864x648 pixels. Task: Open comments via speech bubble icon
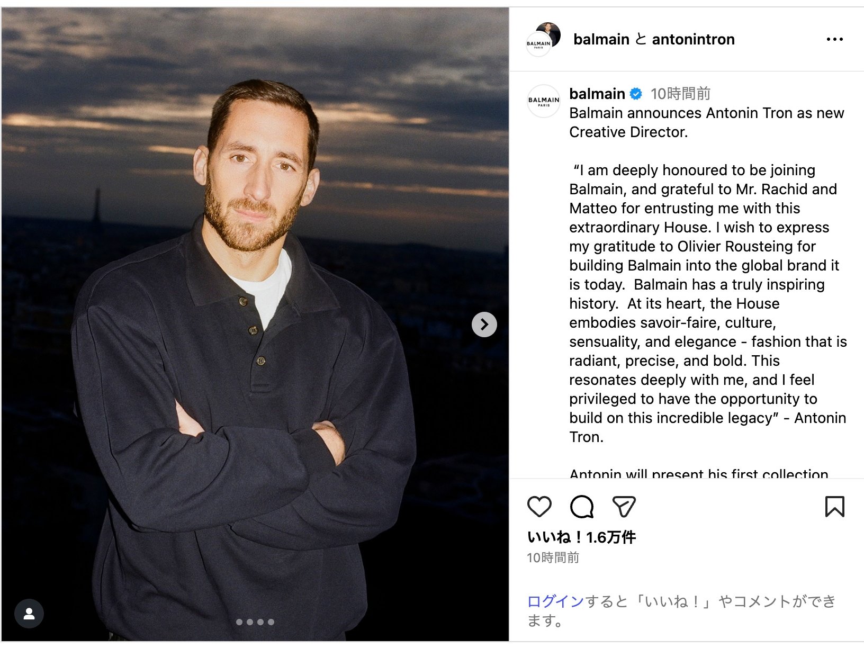[582, 507]
